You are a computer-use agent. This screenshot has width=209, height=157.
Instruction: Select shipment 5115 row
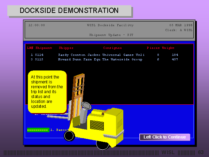click(104, 60)
